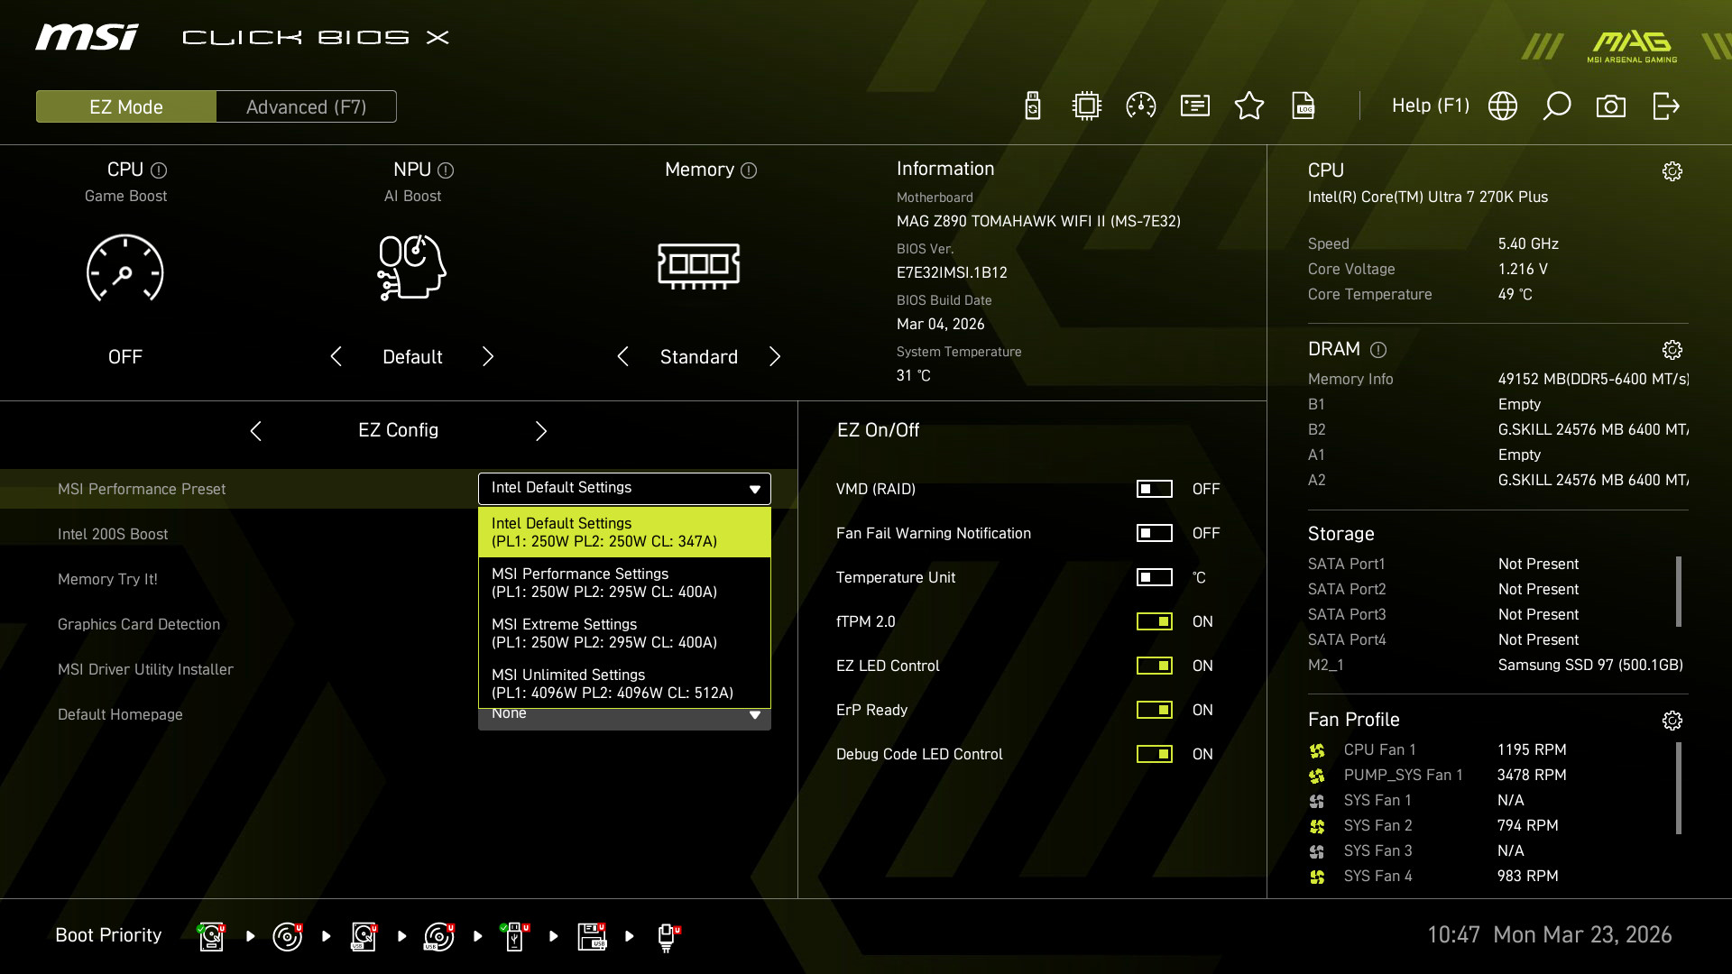Click the Storage list scrollbar
The width and height of the screenshot is (1732, 974).
[x=1678, y=592]
